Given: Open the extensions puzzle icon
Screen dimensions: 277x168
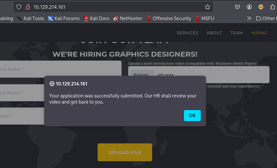Looking at the screenshot, I should point(273,7).
